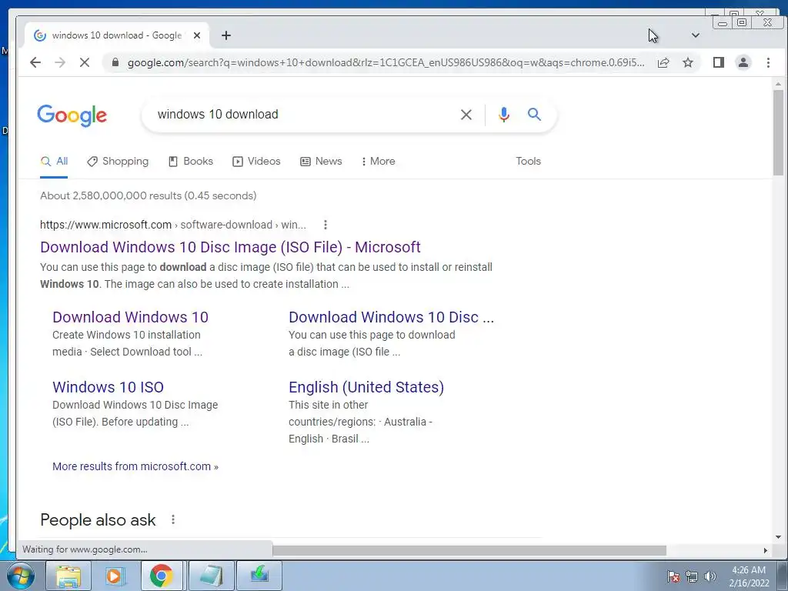Share this page via the share icon
The height and width of the screenshot is (591, 788).
pyautogui.click(x=663, y=62)
